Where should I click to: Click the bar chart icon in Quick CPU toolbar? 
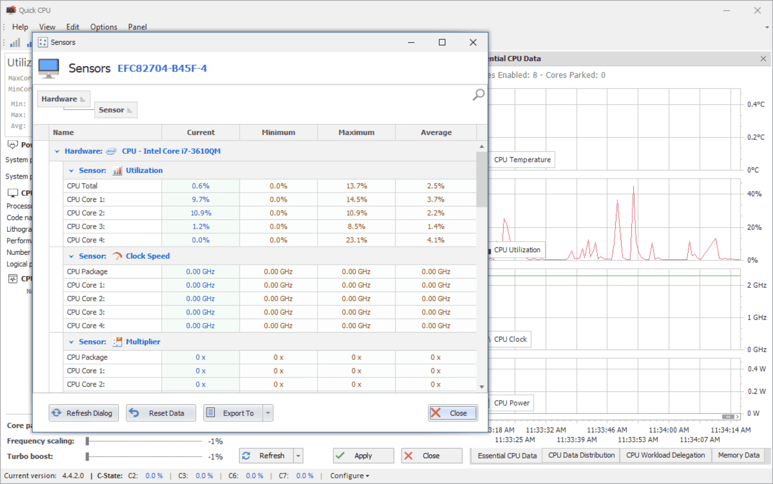pos(15,43)
